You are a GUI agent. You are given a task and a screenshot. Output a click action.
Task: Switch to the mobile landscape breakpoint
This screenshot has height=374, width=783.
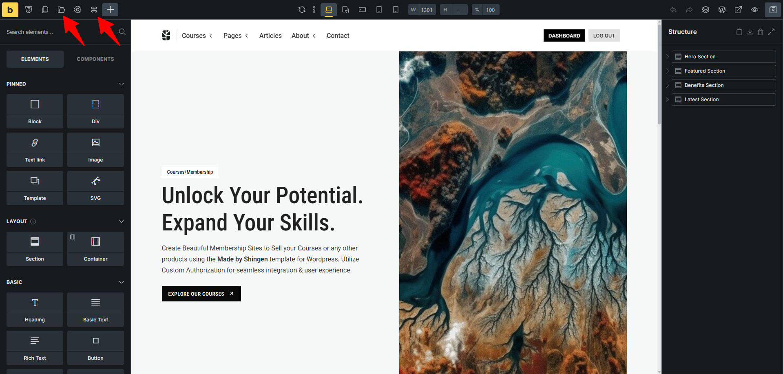pos(362,10)
